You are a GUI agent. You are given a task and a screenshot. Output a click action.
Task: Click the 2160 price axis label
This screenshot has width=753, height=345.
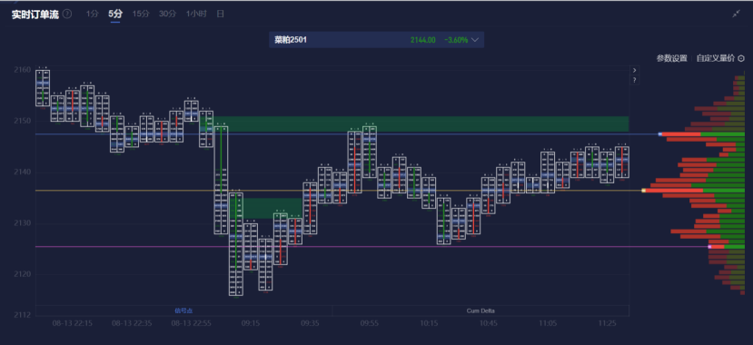pyautogui.click(x=23, y=70)
